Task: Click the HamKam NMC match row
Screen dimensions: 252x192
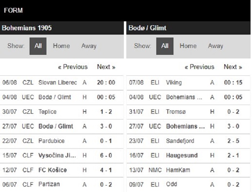Action: 188,170
